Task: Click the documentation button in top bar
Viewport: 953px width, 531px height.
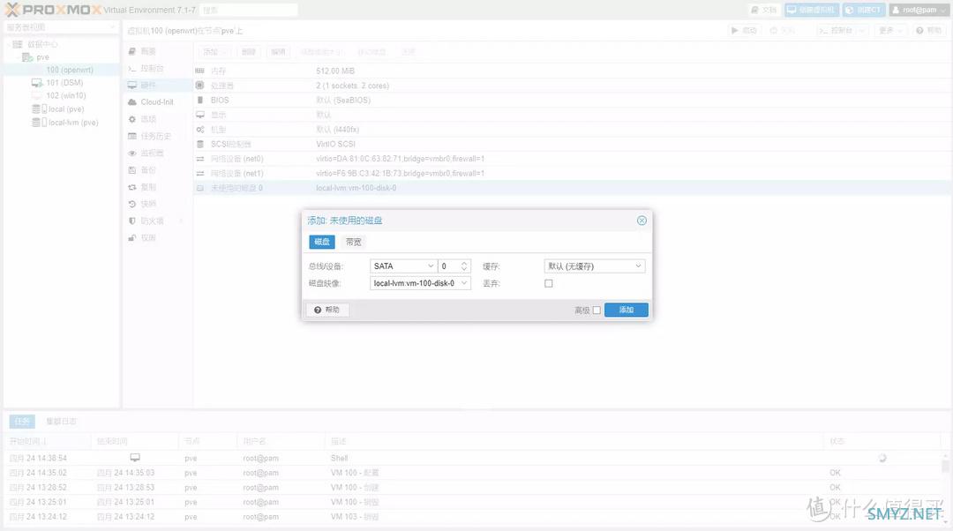Action: point(764,10)
